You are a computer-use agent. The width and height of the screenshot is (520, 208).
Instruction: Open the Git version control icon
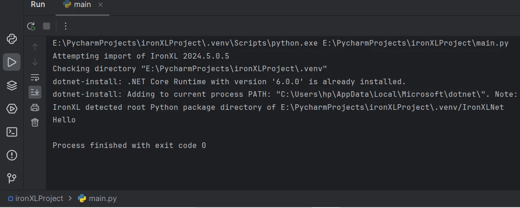click(x=12, y=178)
